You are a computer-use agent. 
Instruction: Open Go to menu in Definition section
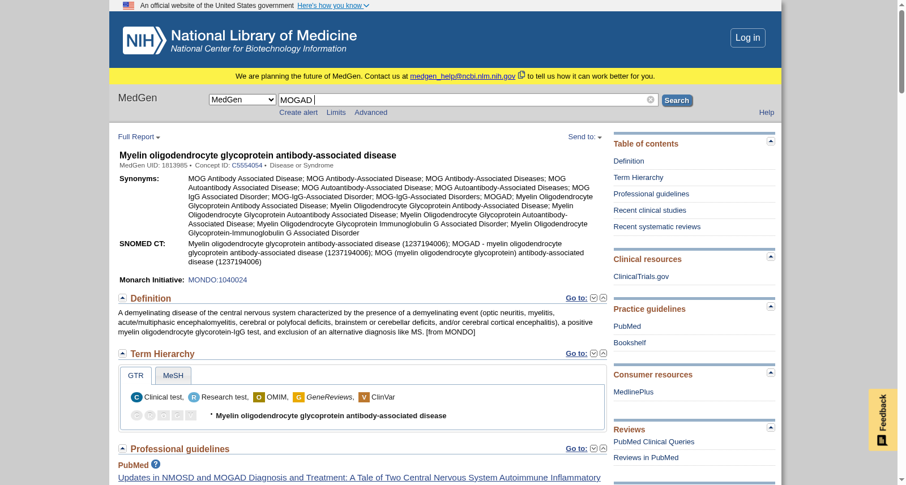(576, 298)
